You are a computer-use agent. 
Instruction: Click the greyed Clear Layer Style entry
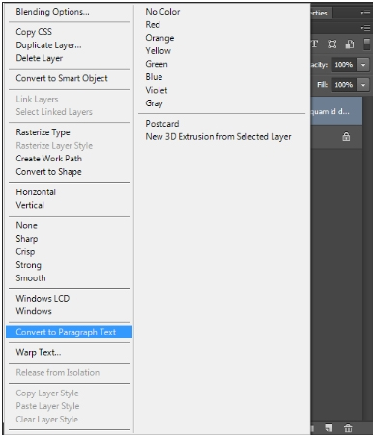pos(47,420)
